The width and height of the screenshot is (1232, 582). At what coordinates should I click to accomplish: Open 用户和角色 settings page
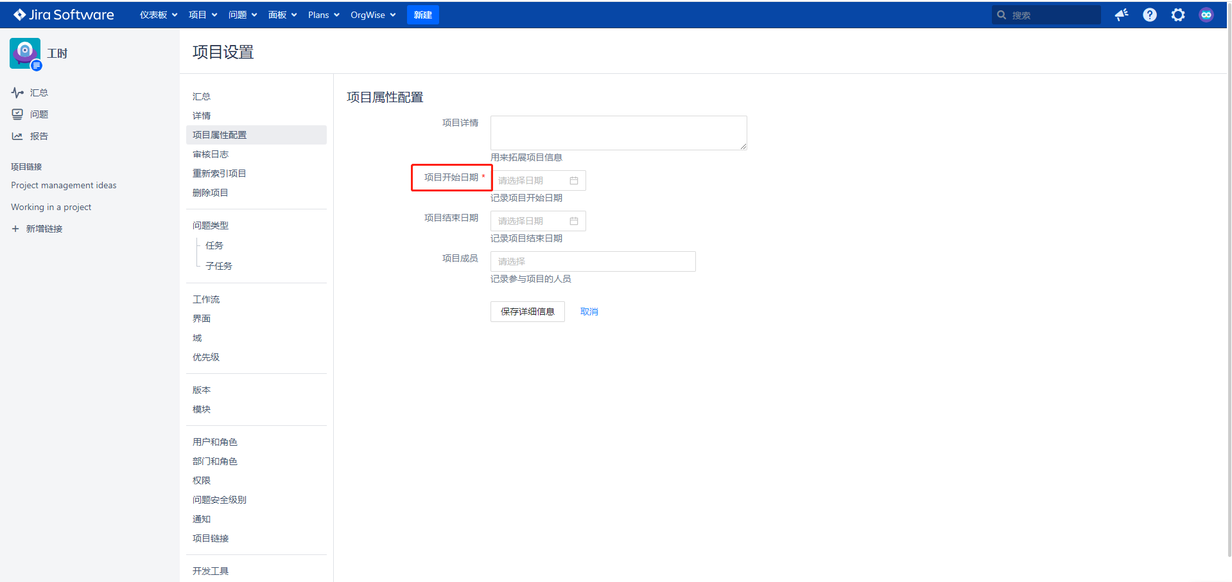pyautogui.click(x=215, y=442)
